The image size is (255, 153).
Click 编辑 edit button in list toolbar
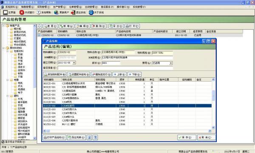(x=82, y=26)
